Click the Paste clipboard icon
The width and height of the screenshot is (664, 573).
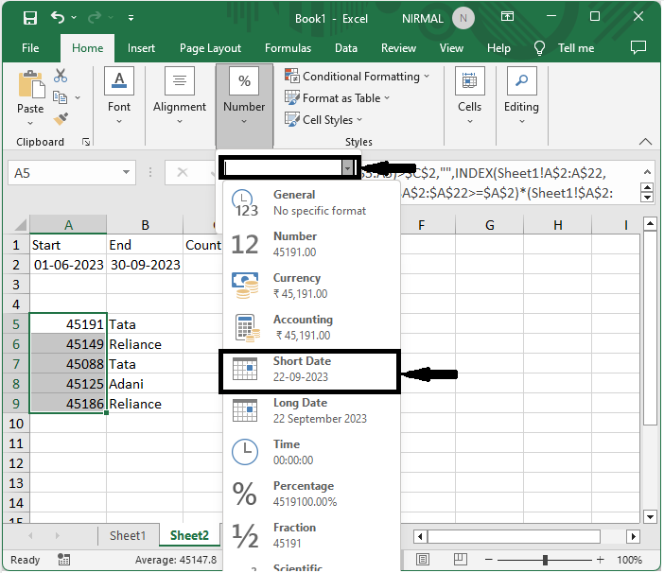(x=30, y=87)
